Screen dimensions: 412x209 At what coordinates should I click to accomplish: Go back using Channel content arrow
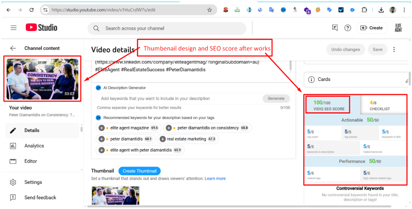(13, 48)
